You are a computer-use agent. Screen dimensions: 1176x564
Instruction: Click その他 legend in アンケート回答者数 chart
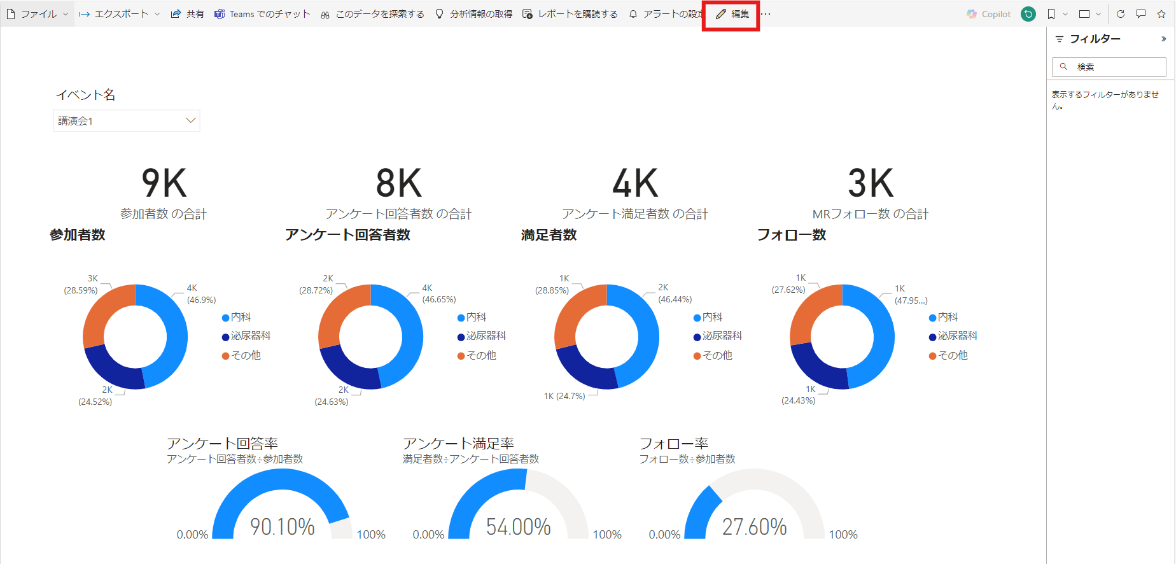click(x=477, y=355)
